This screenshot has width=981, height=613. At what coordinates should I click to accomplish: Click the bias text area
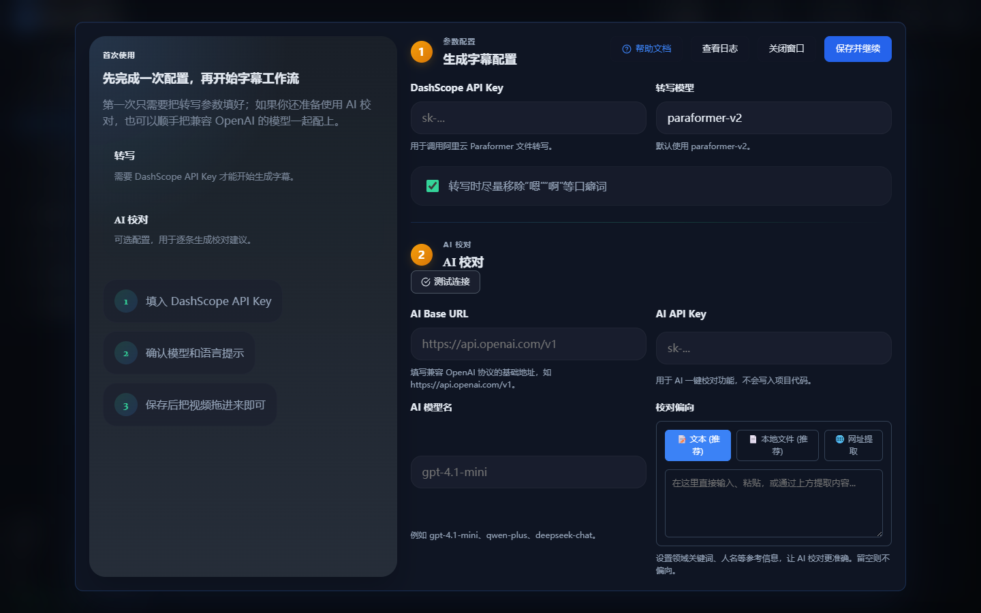click(x=774, y=503)
